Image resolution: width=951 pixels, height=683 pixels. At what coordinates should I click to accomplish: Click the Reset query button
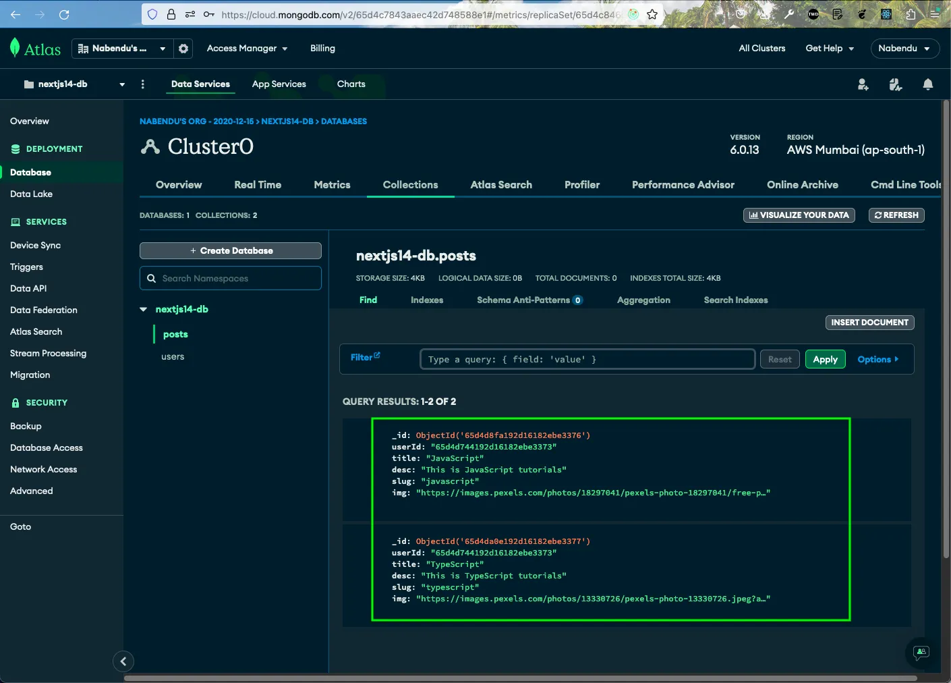780,360
